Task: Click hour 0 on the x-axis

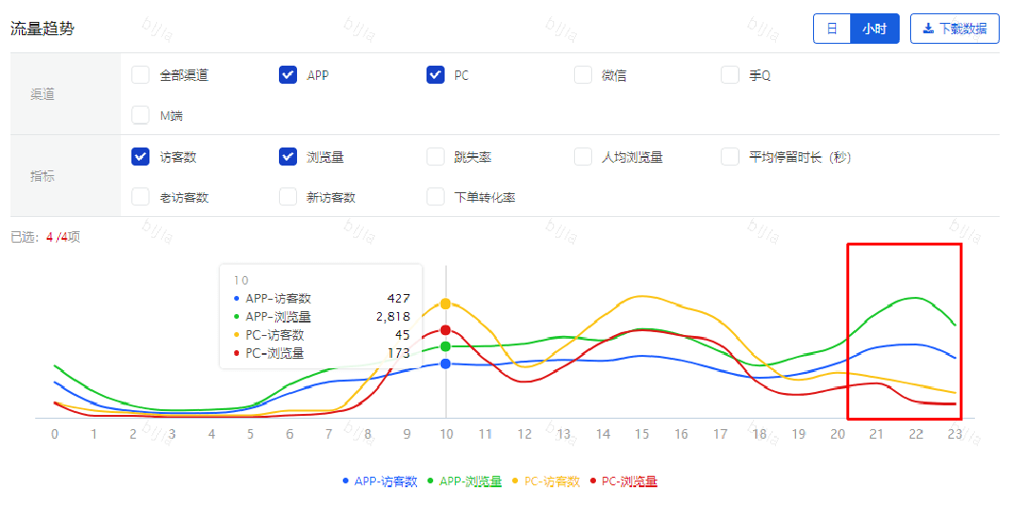Action: (55, 434)
